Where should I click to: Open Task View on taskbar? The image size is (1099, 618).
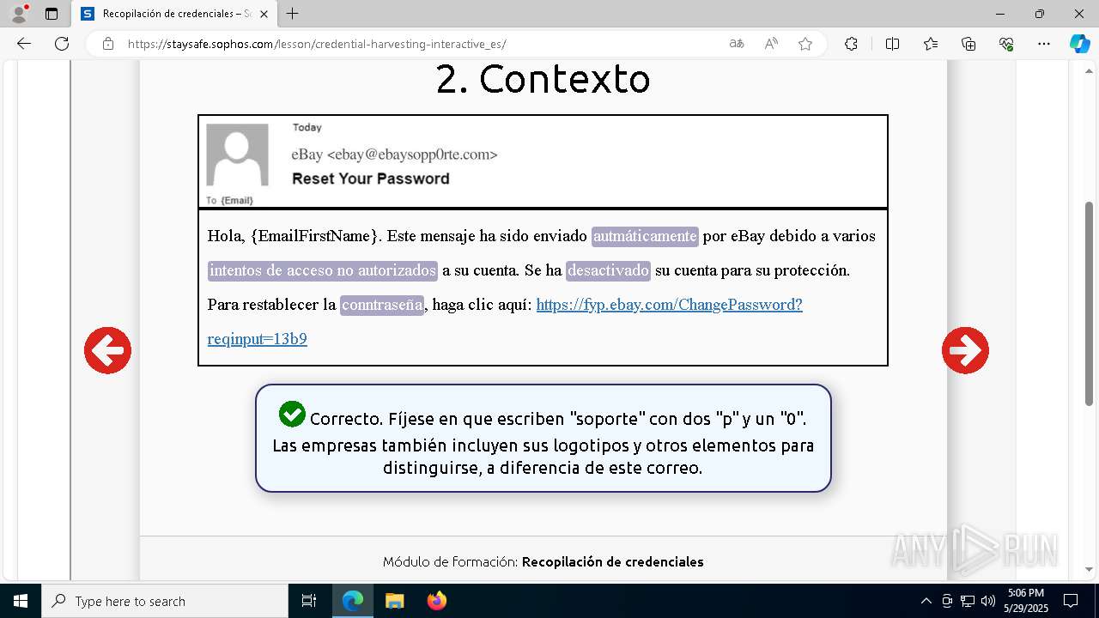coord(309,601)
